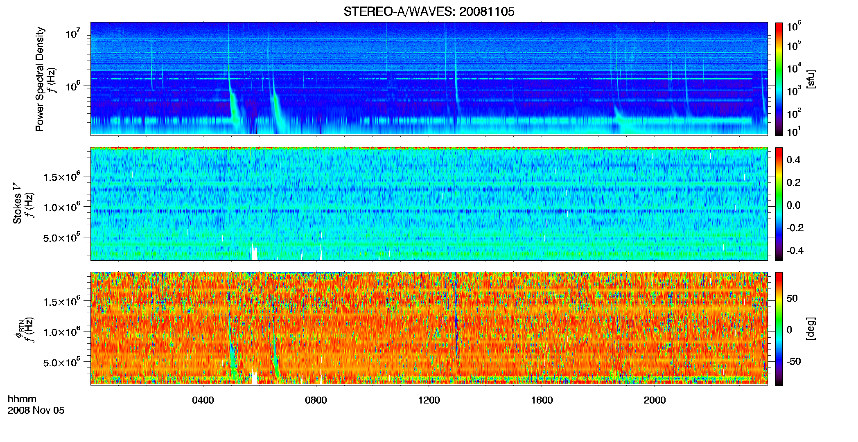Viewport: 858px width, 442px height.
Task: Select the date label 2008 Nov 05
Action: point(36,410)
